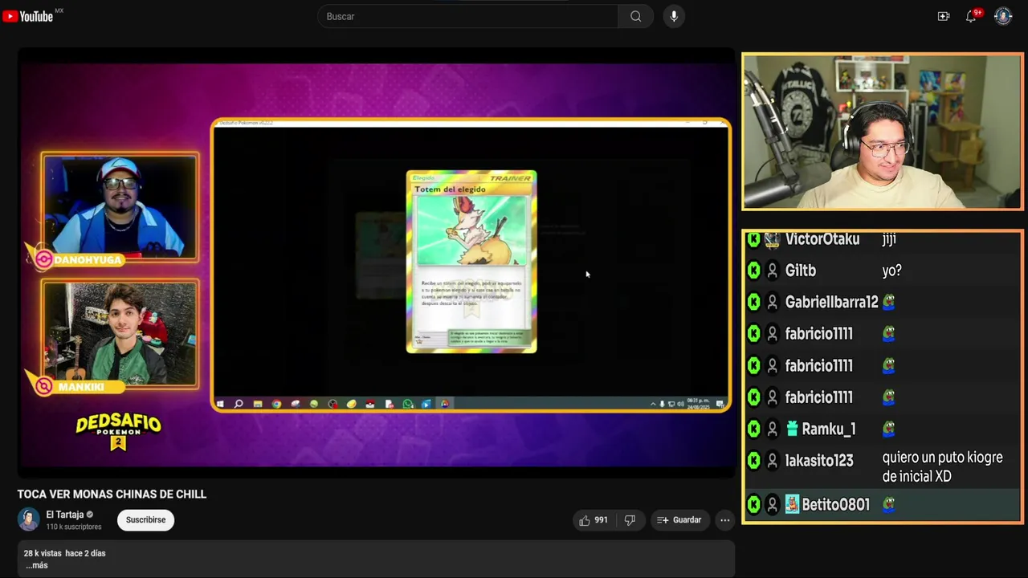Click the Kick badge beside Ramku_1
1028x578 pixels.
(x=753, y=429)
